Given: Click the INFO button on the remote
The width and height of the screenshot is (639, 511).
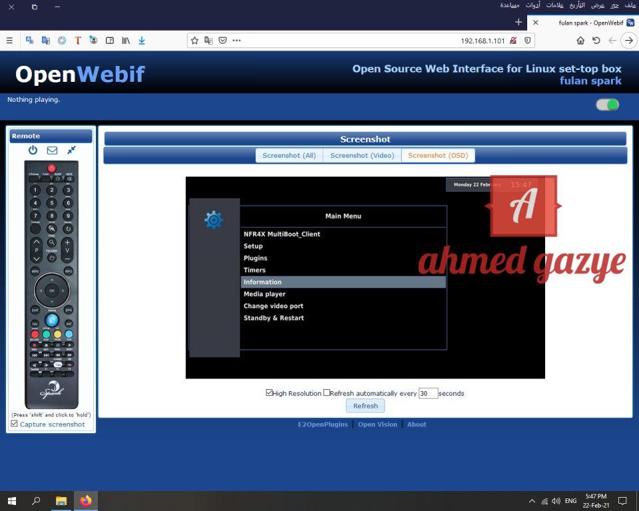Looking at the screenshot, I should [x=68, y=271].
